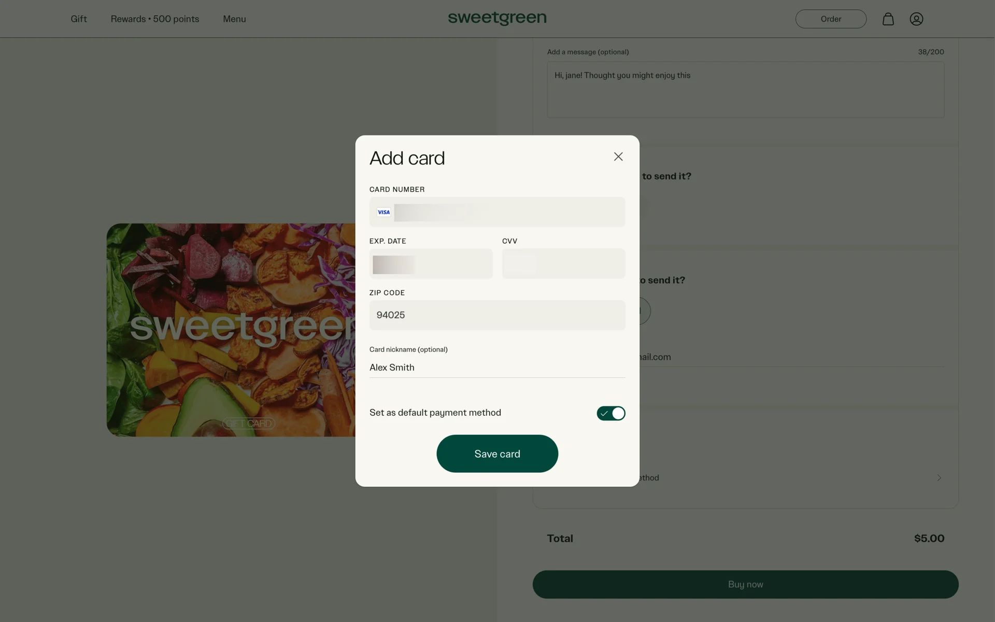Click into the CVV field
The width and height of the screenshot is (995, 622).
click(563, 264)
